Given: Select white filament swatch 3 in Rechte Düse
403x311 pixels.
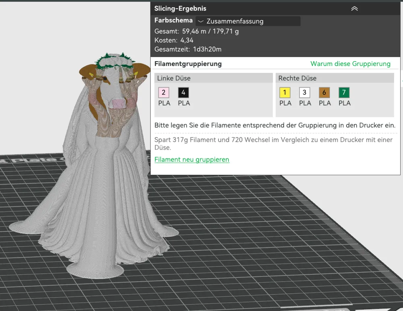Looking at the screenshot, I should click(x=305, y=93).
